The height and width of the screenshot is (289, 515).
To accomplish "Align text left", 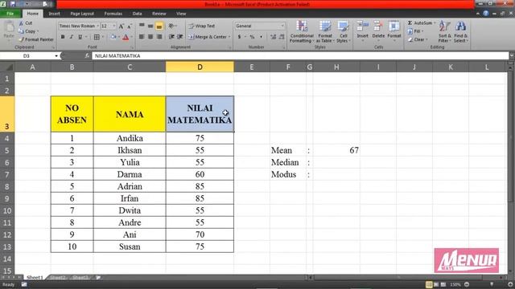I will point(142,37).
